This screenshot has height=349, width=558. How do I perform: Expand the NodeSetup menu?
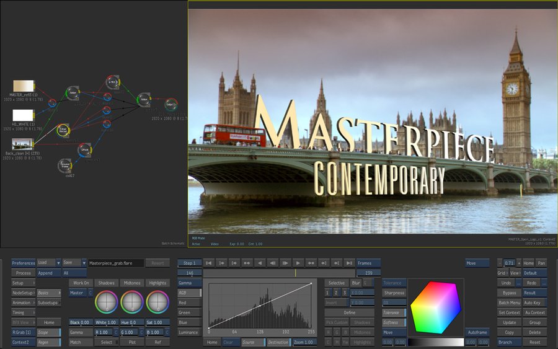pos(23,293)
